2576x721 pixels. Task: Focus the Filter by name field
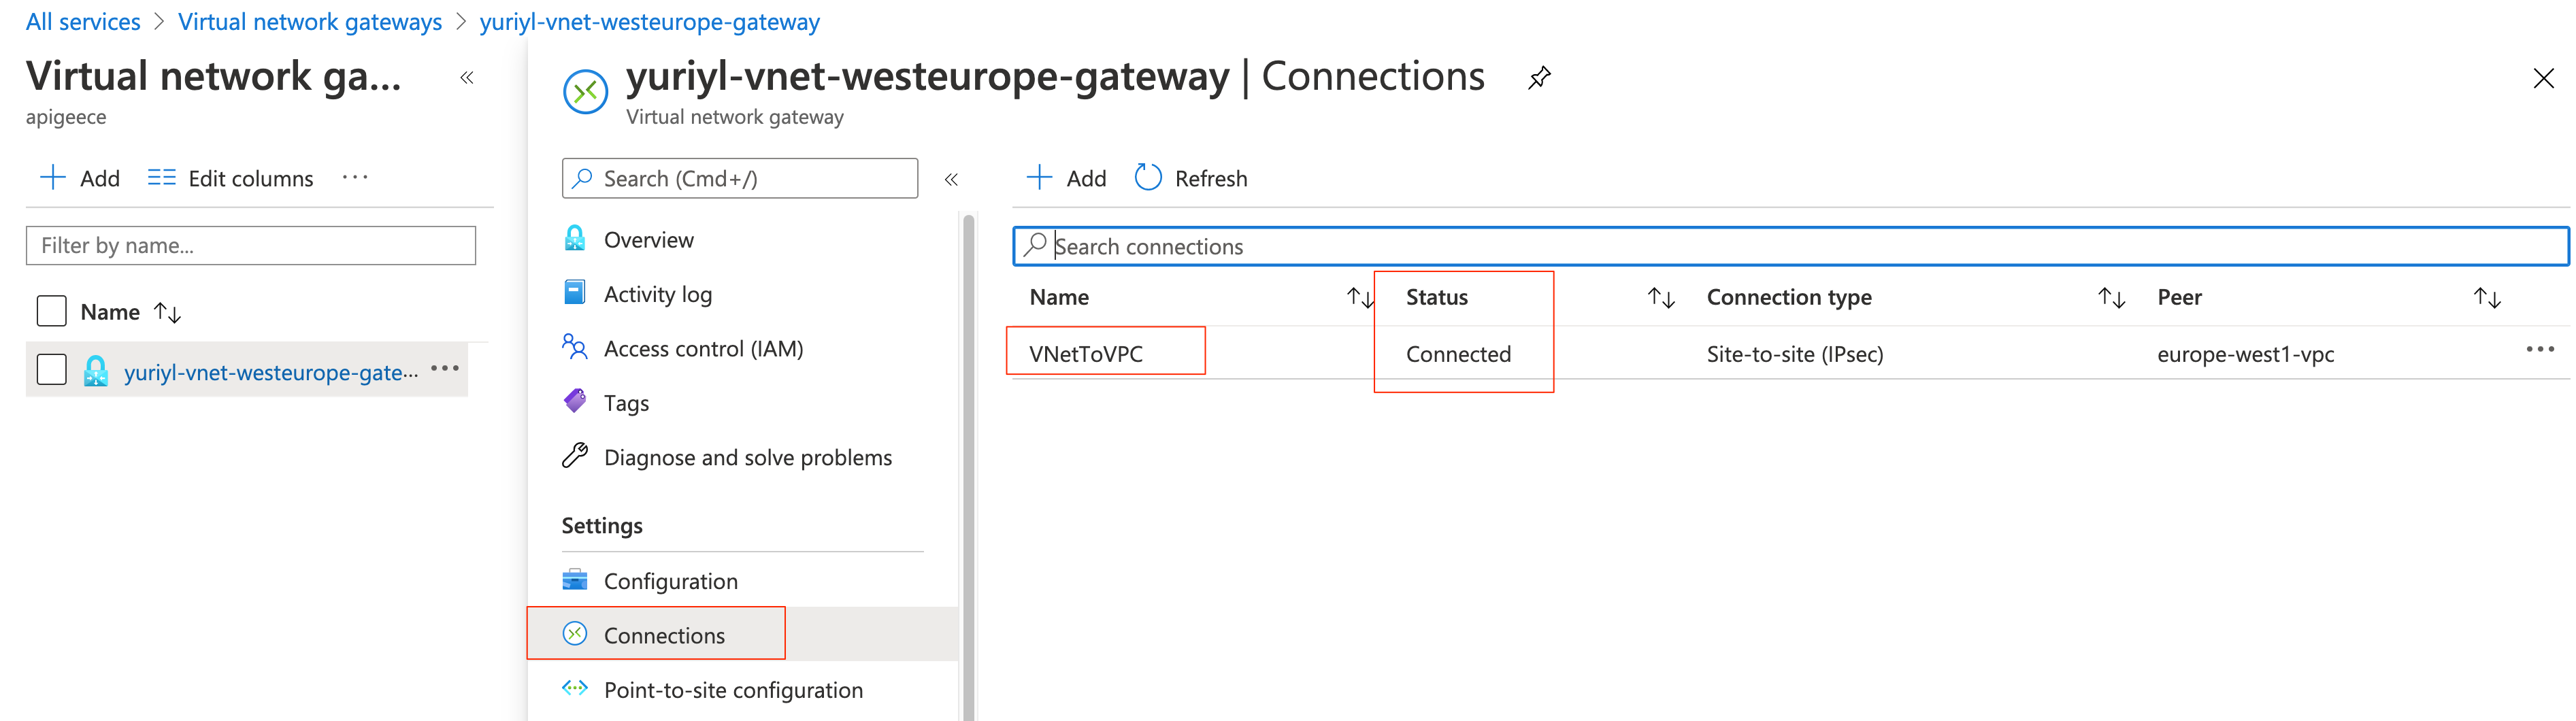(251, 245)
